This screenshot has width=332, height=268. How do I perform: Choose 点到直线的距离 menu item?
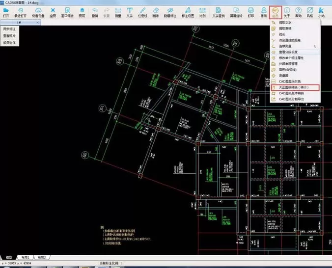[x=295, y=40]
